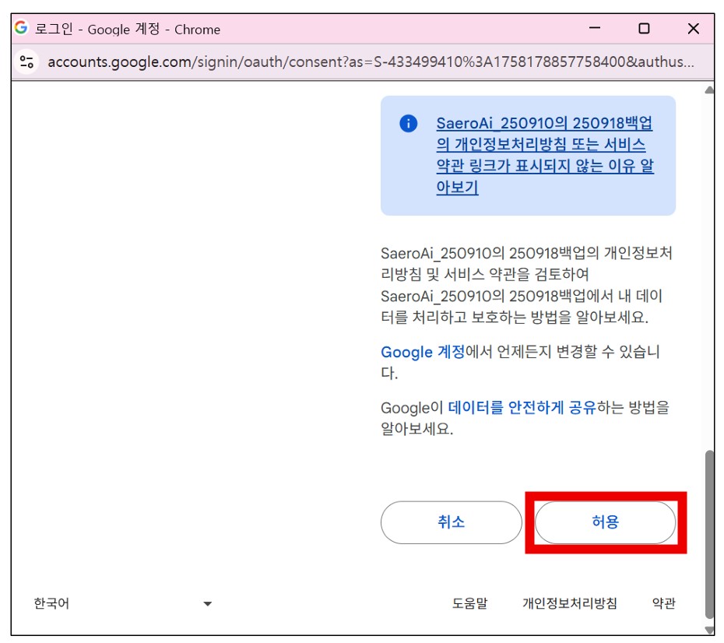
Task: Open the 개인정보처리방침 footer link
Action: [569, 603]
